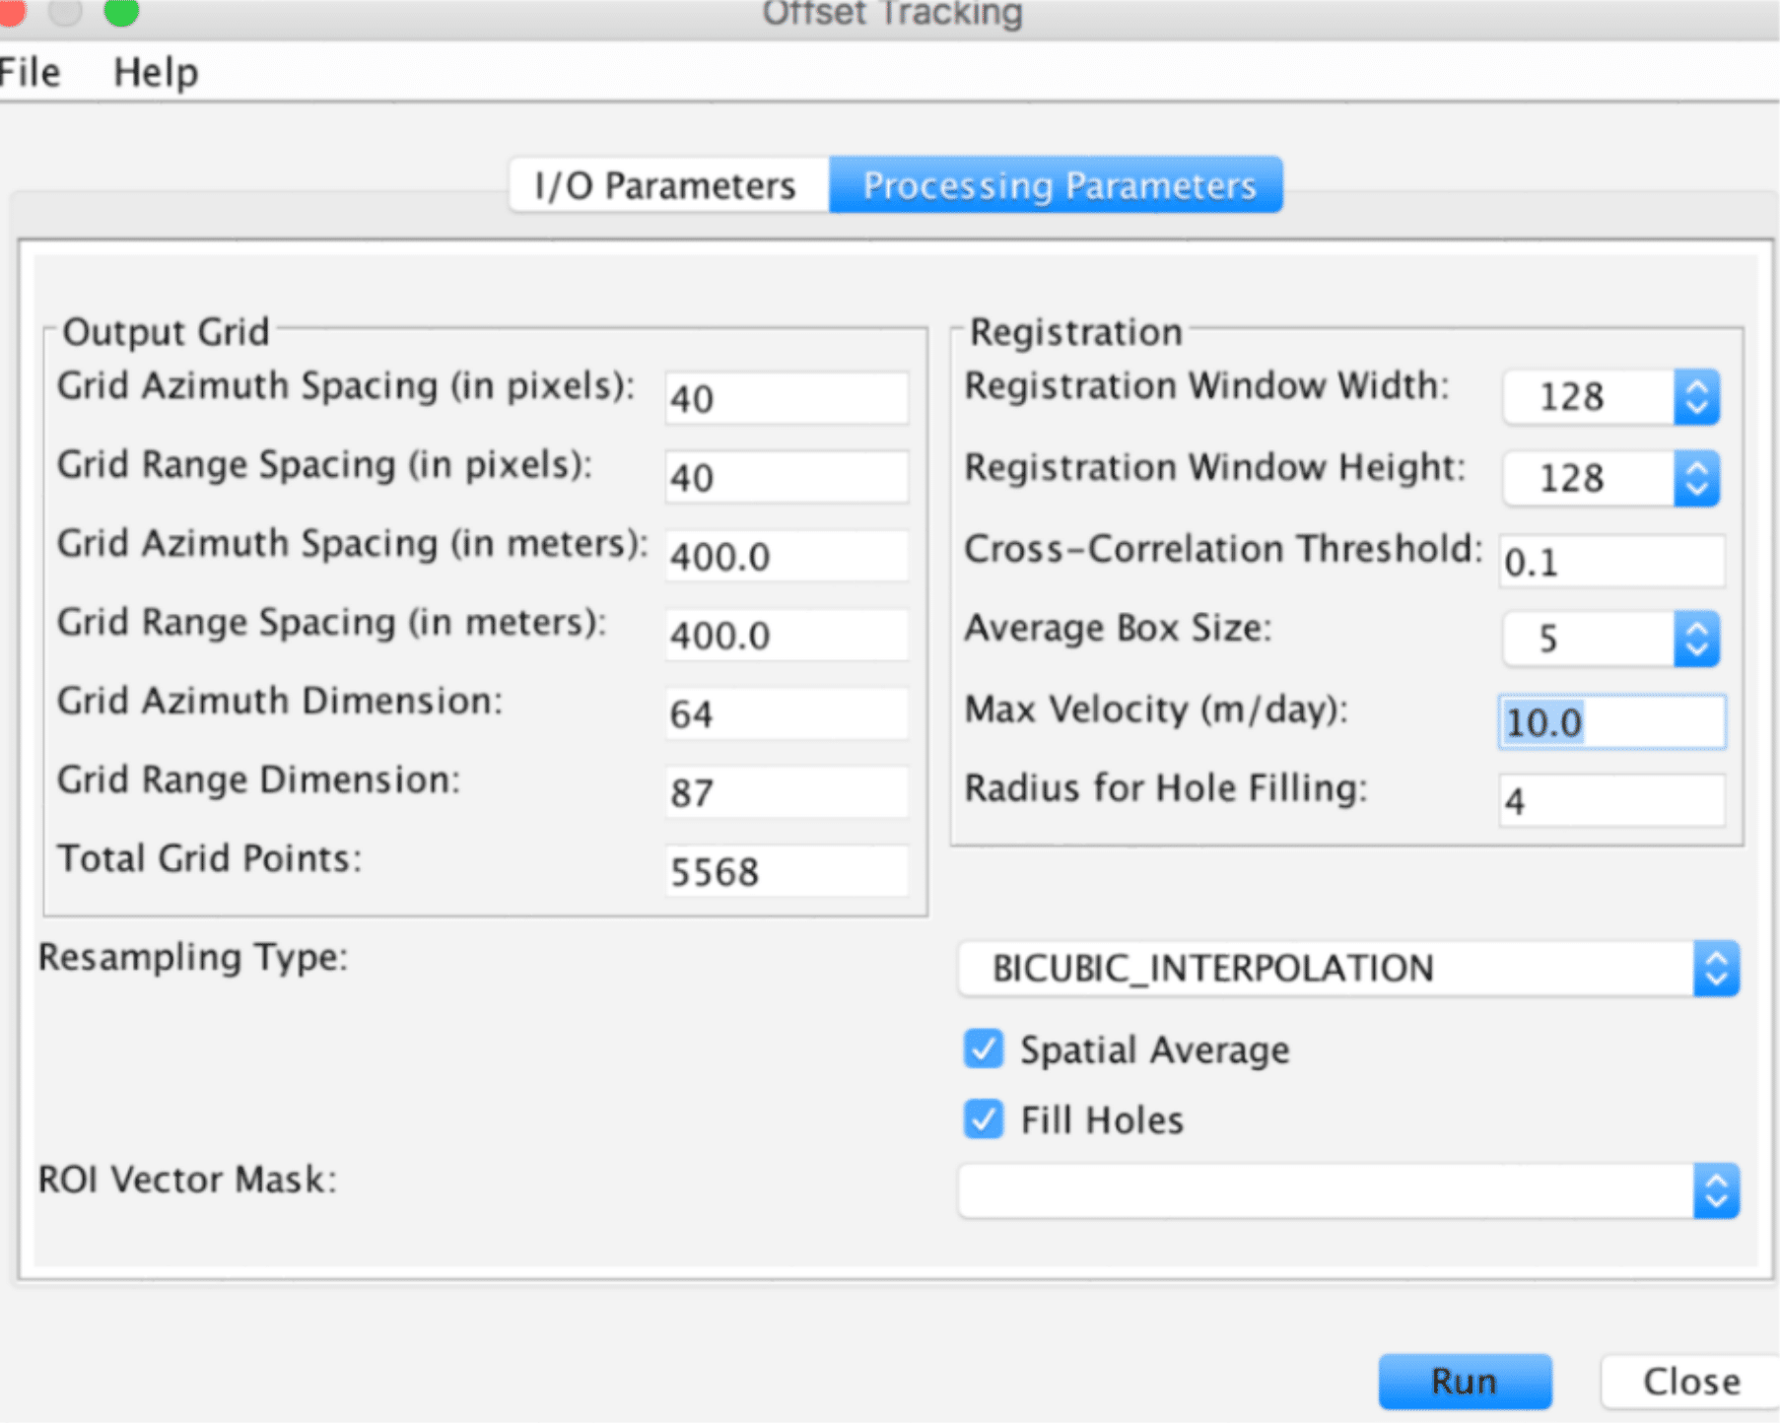This screenshot has height=1423, width=1780.
Task: Select the Processing Parameters tab
Action: point(1058,185)
